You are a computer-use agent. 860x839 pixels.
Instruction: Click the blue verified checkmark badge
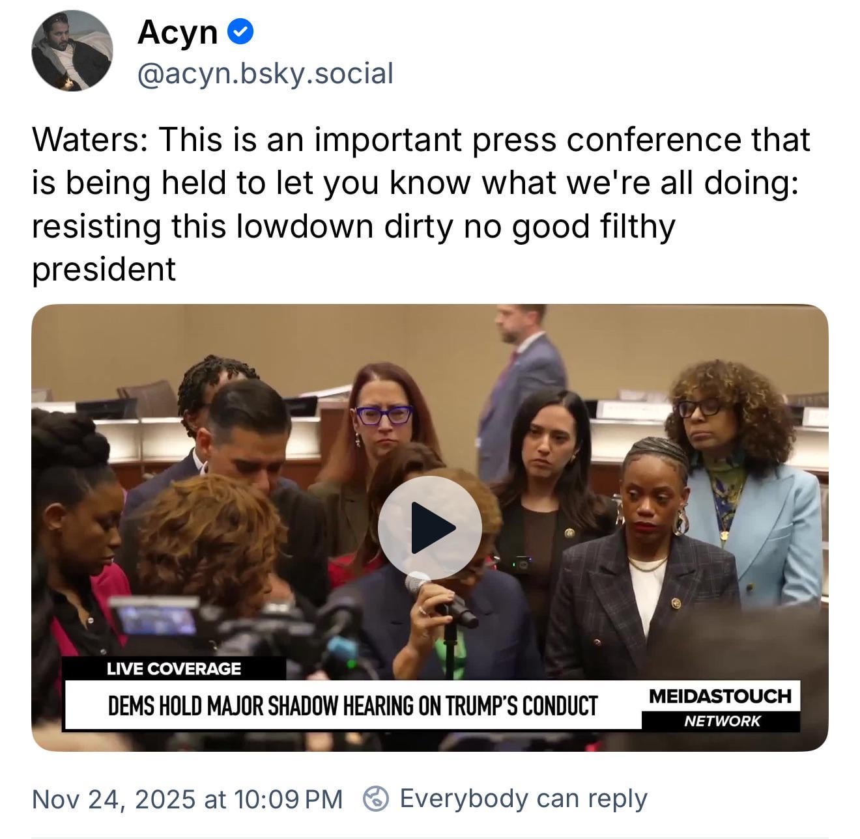click(x=242, y=32)
